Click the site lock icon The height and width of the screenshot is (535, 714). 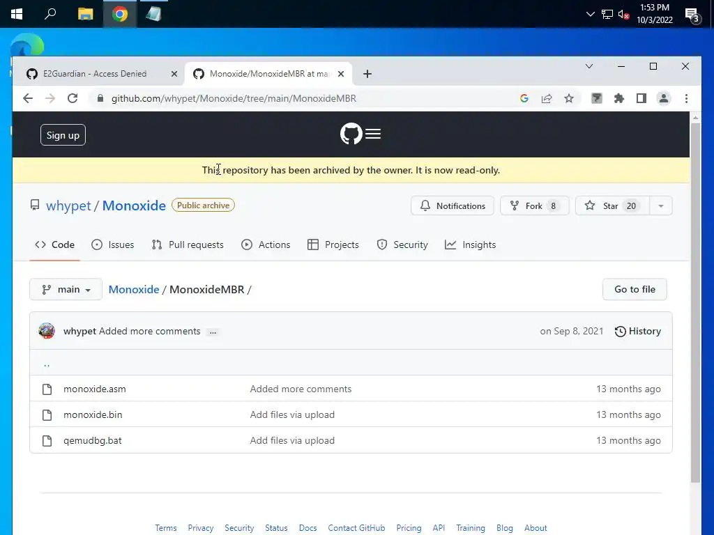100,98
